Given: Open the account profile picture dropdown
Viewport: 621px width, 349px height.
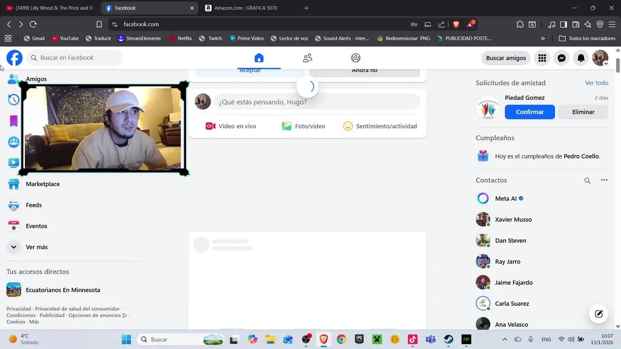Looking at the screenshot, I should (600, 58).
